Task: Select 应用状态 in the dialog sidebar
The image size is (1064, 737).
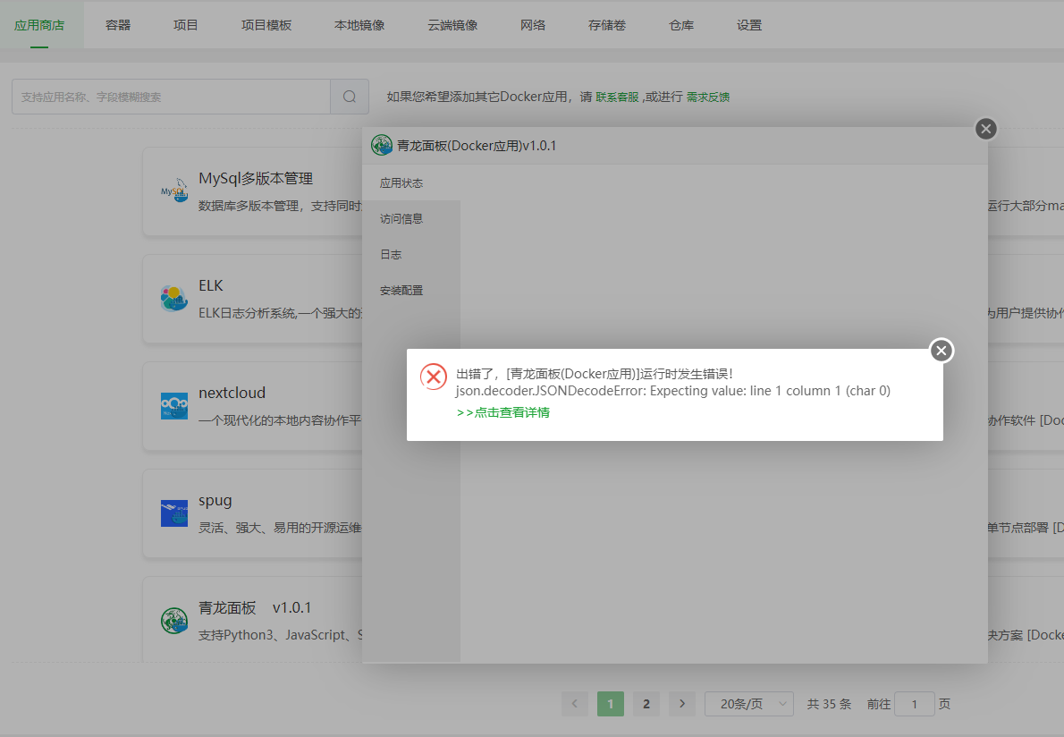Action: pos(411,182)
